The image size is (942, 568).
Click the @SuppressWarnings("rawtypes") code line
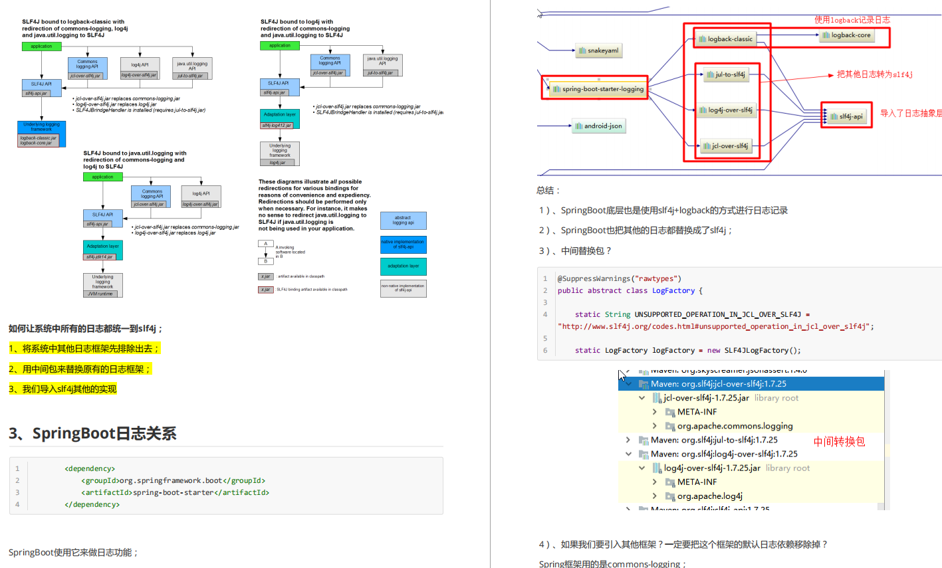pos(620,278)
